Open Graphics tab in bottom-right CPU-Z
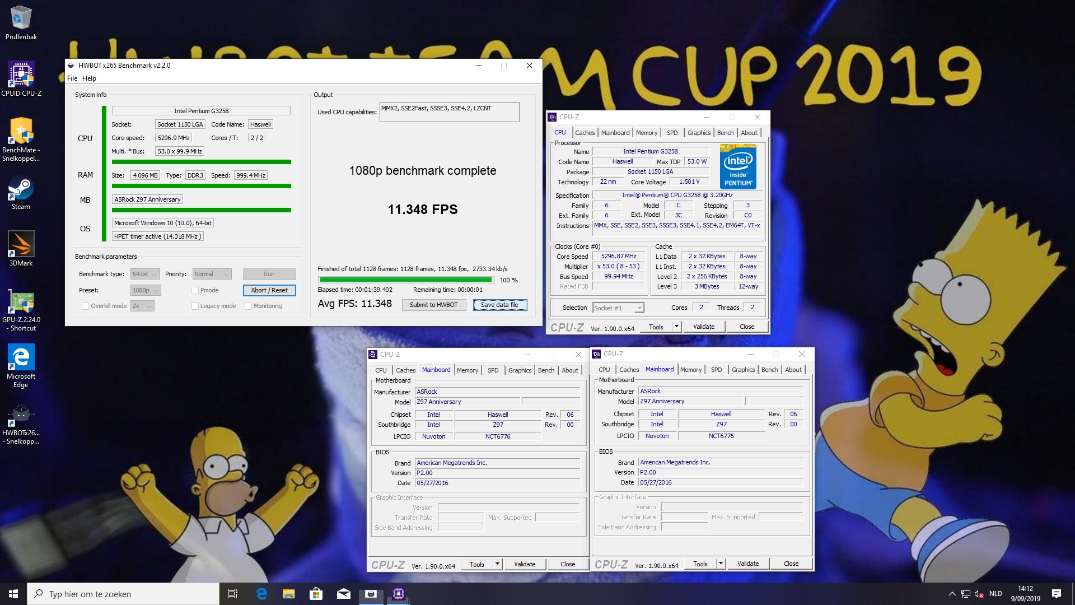The image size is (1075, 605). (x=743, y=370)
